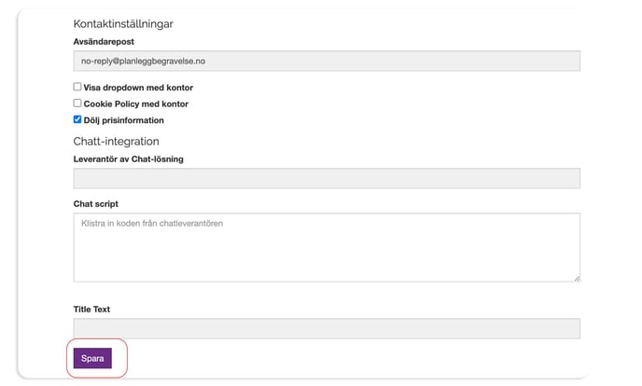Select the Title Text input field
This screenshot has width=642, height=386.
click(327, 328)
